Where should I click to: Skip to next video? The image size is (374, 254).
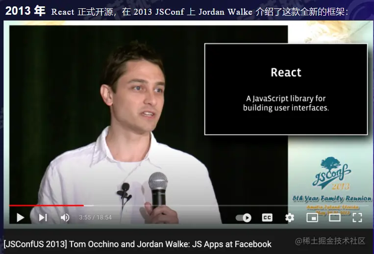[x=43, y=218]
